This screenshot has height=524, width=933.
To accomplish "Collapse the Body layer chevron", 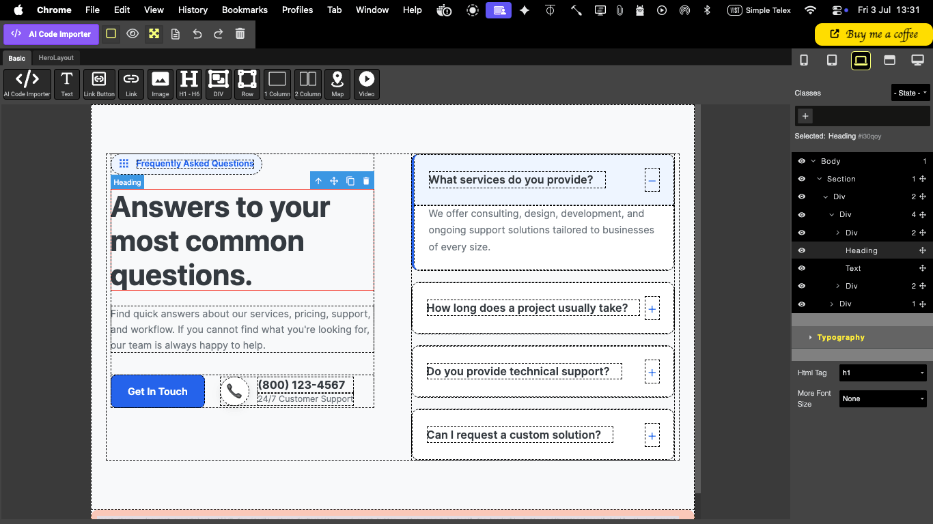I will point(813,161).
